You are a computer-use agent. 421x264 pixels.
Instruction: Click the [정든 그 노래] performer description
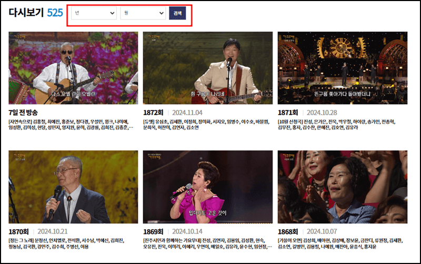click(x=66, y=243)
